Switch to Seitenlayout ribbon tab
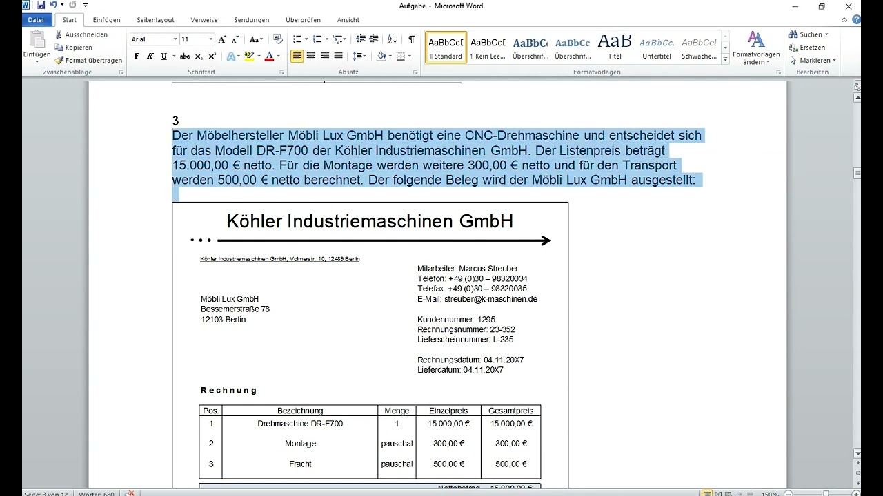Image resolution: width=883 pixels, height=496 pixels. pyautogui.click(x=155, y=20)
